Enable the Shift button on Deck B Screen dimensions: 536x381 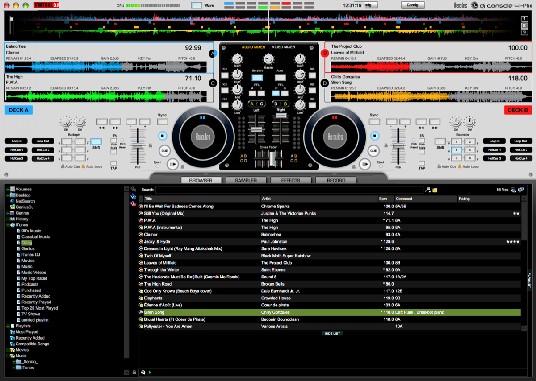click(x=440, y=141)
